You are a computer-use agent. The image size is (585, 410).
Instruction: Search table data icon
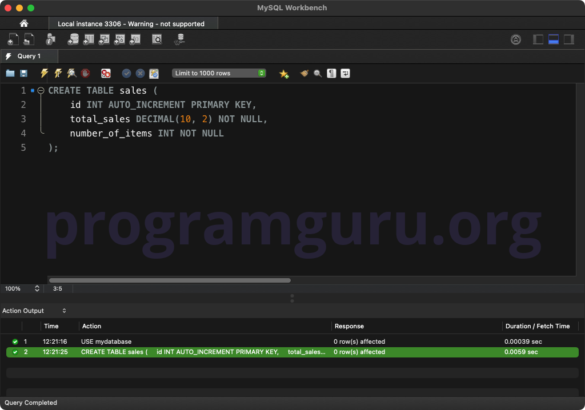point(157,39)
